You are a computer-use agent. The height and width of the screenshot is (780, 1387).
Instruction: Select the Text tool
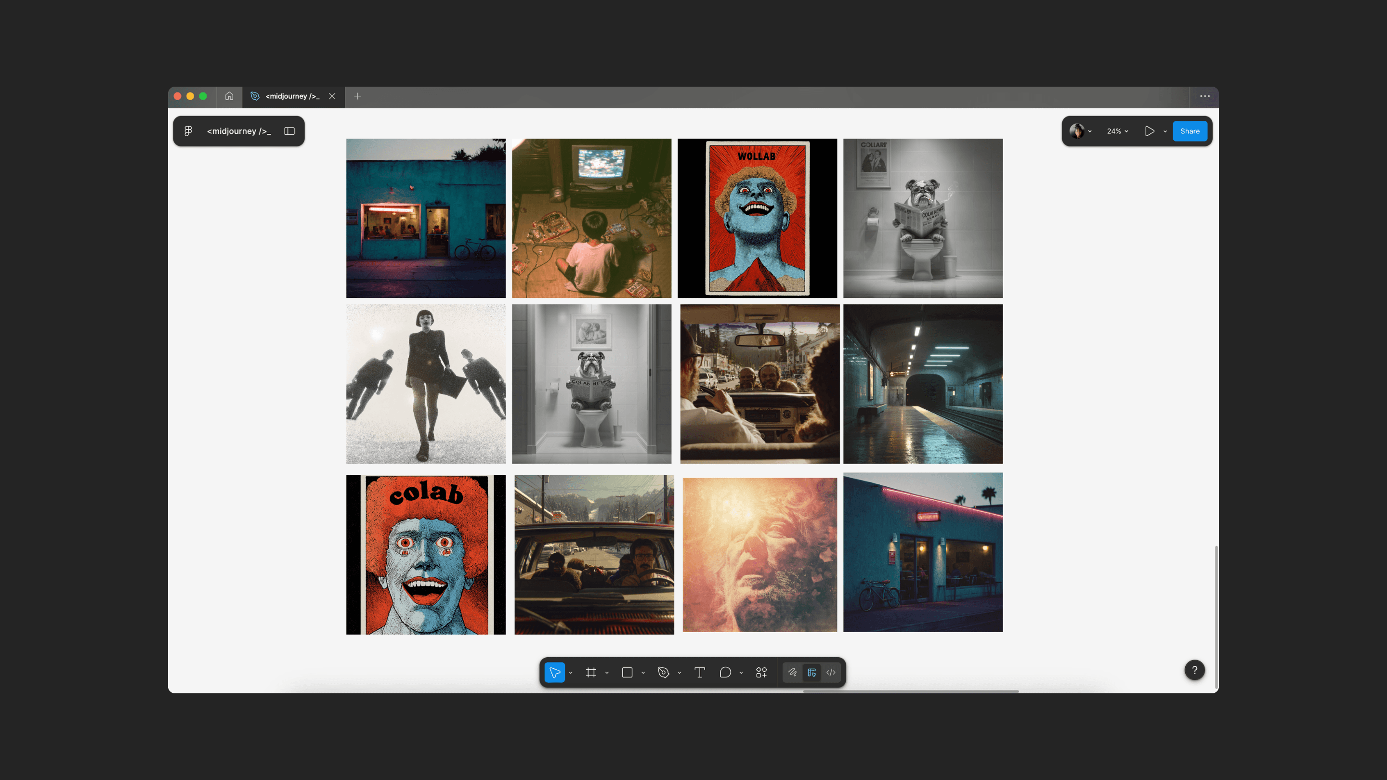(699, 672)
